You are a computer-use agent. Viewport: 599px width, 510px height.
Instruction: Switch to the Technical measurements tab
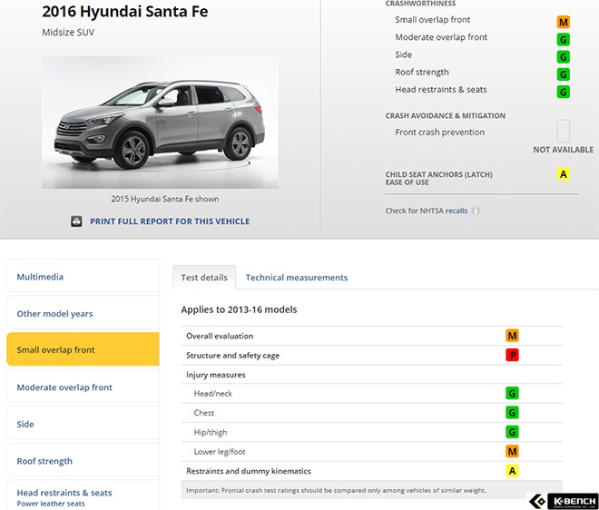[x=297, y=278]
